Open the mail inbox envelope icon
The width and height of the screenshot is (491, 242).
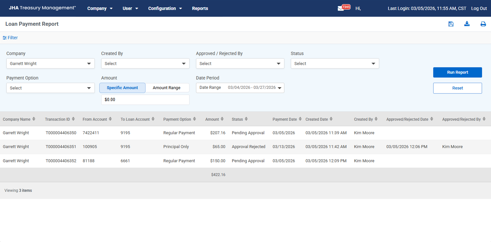341,8
